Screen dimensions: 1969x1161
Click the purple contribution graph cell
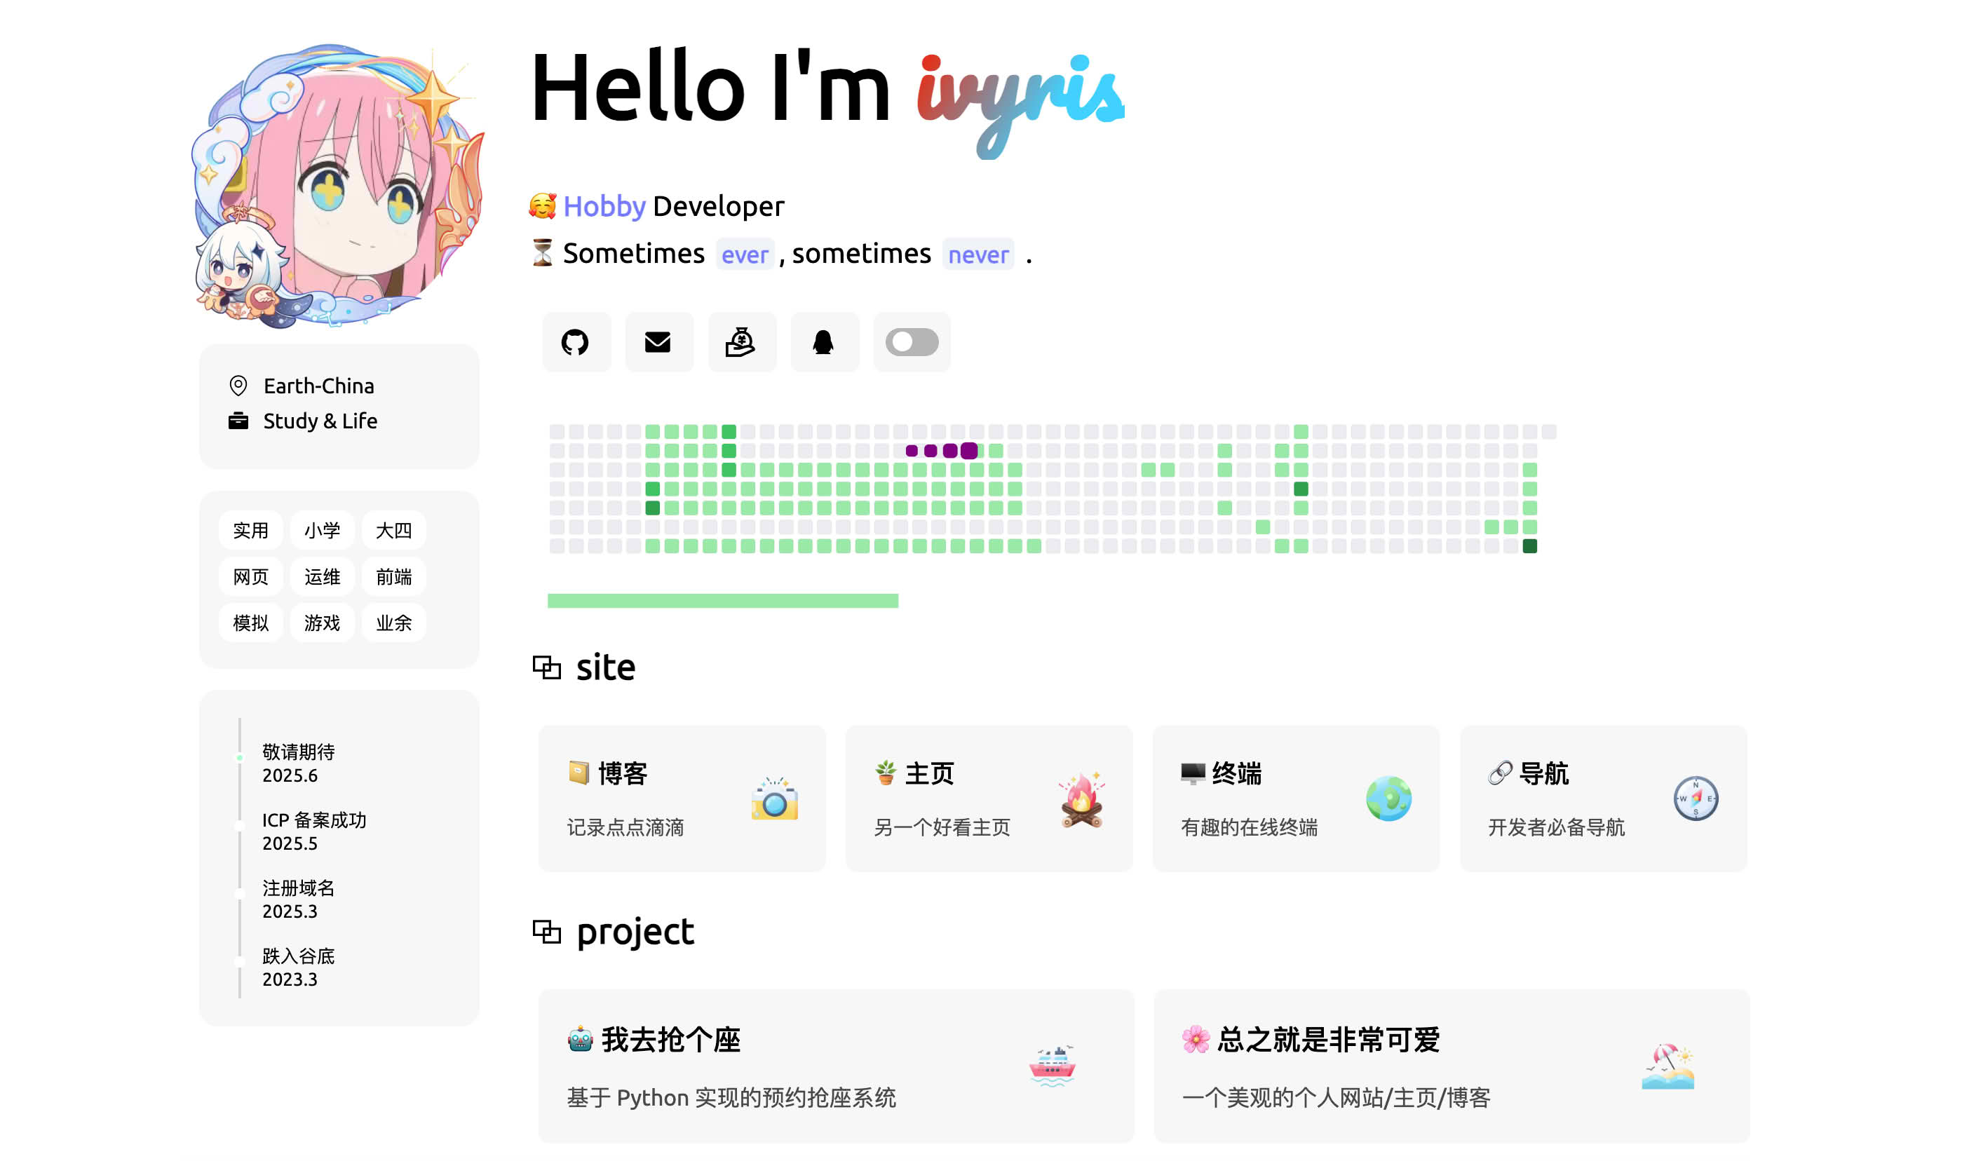coord(968,451)
